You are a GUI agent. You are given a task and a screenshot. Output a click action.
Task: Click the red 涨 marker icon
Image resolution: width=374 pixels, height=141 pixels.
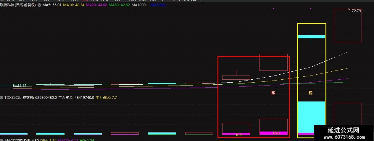pos(273,93)
